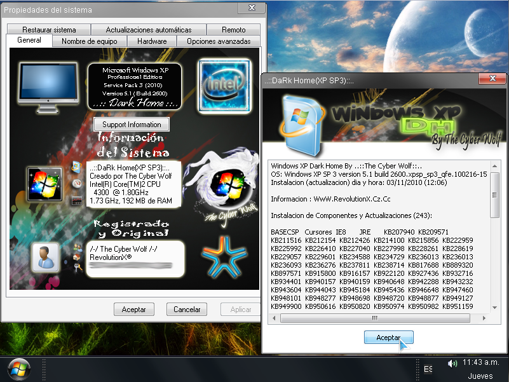Image resolution: width=509 pixels, height=382 pixels.
Task: Click the small keys icon beside serial line
Action: [x=78, y=267]
